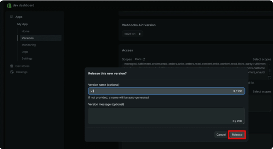Click the Scopes label under Access
273x149 pixels.
pyautogui.click(x=127, y=59)
